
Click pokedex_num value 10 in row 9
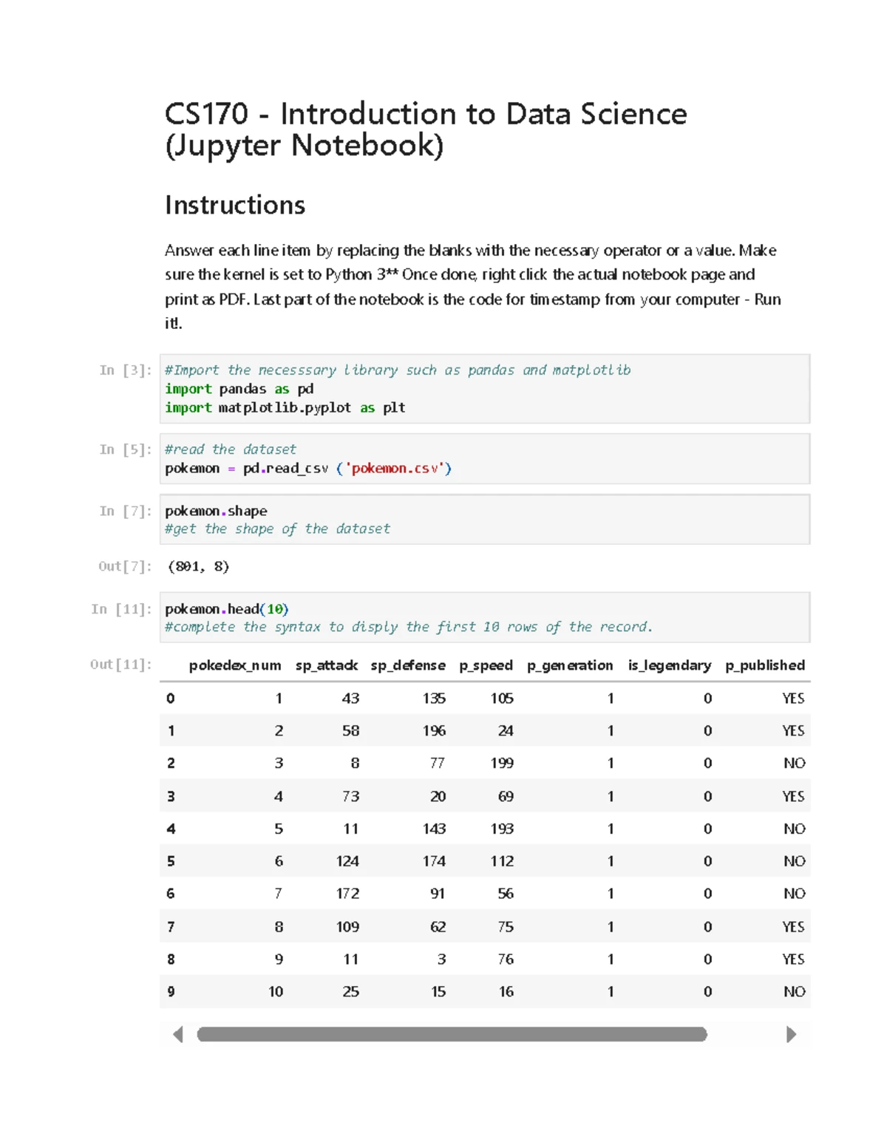pyautogui.click(x=276, y=992)
